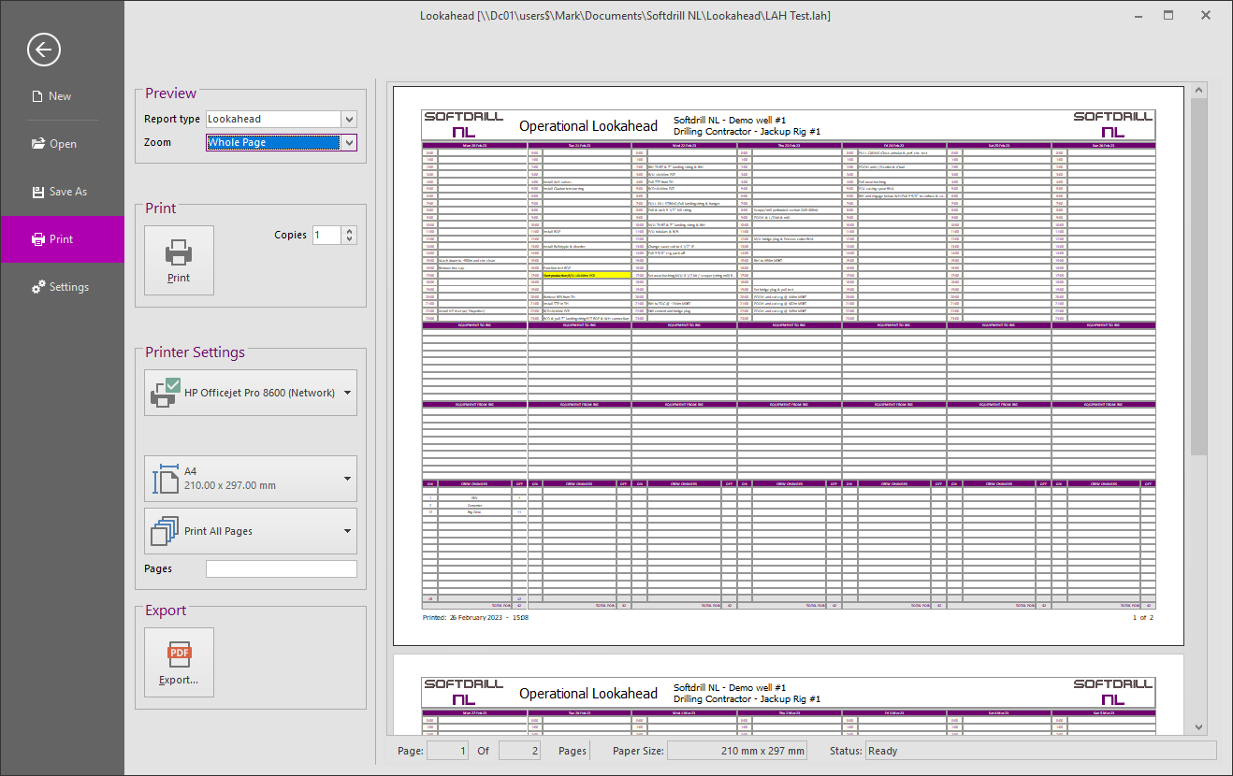Image resolution: width=1233 pixels, height=776 pixels.
Task: Click the Export PDF button
Action: [x=179, y=662]
